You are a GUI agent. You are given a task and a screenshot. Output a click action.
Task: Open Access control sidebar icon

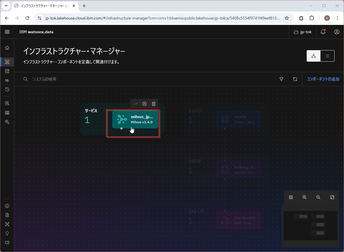pos(7,103)
